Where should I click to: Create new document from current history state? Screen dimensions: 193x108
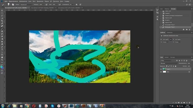pyautogui.click(x=184, y=29)
